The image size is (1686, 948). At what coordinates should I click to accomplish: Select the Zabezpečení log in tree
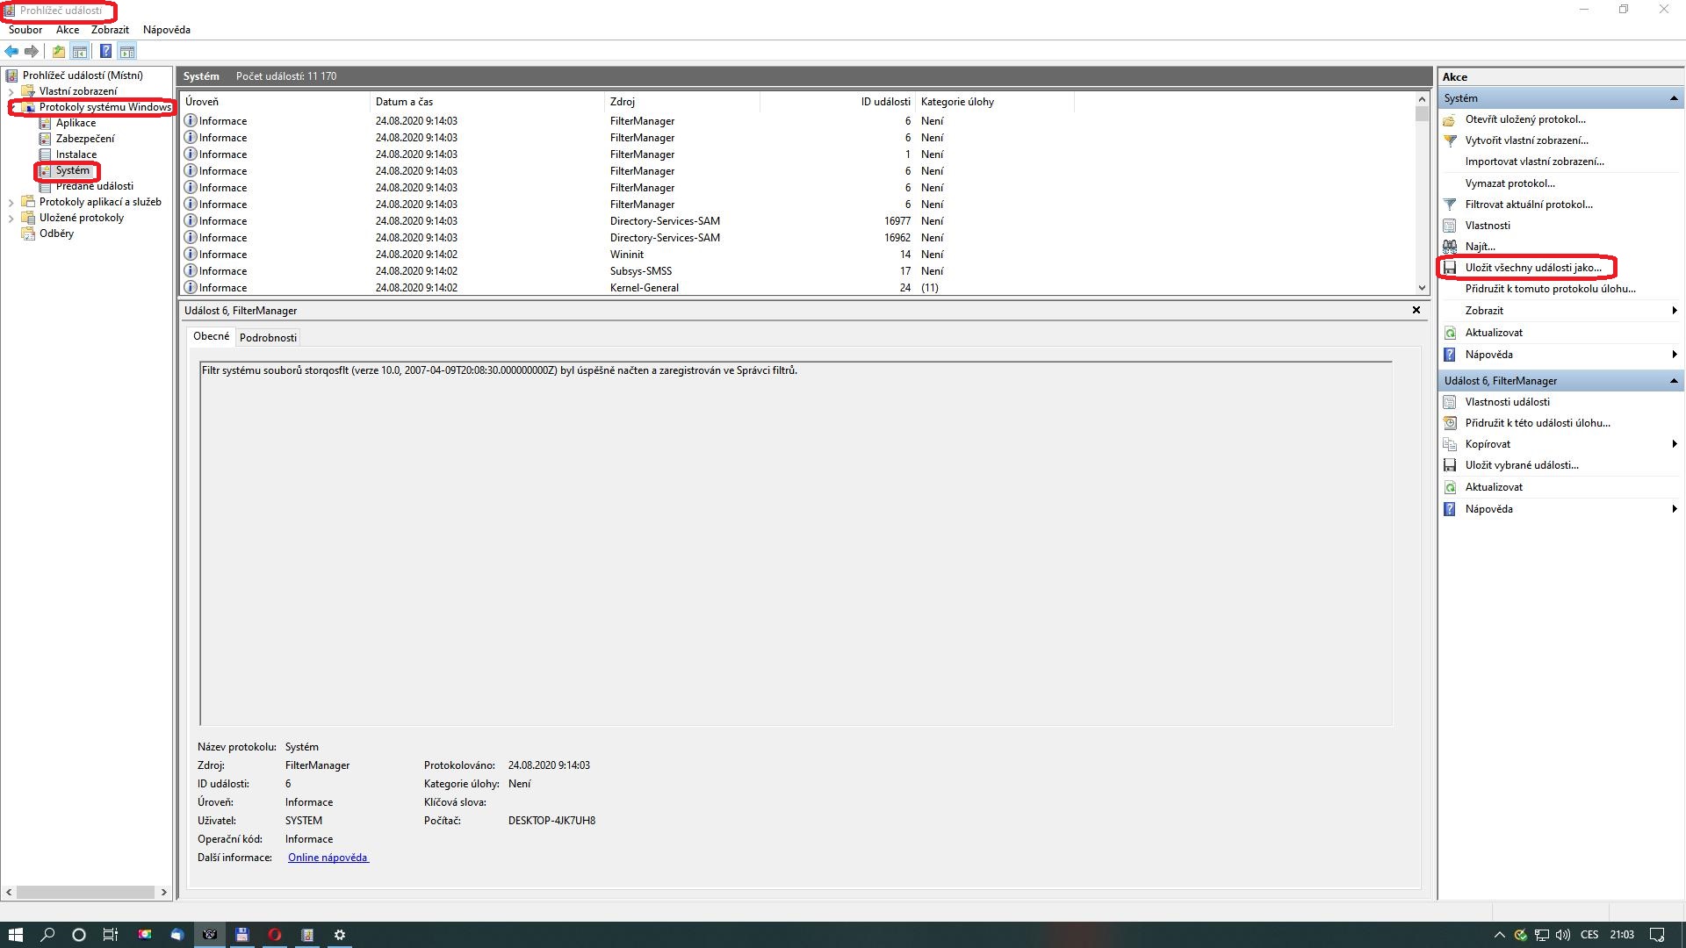(x=84, y=139)
